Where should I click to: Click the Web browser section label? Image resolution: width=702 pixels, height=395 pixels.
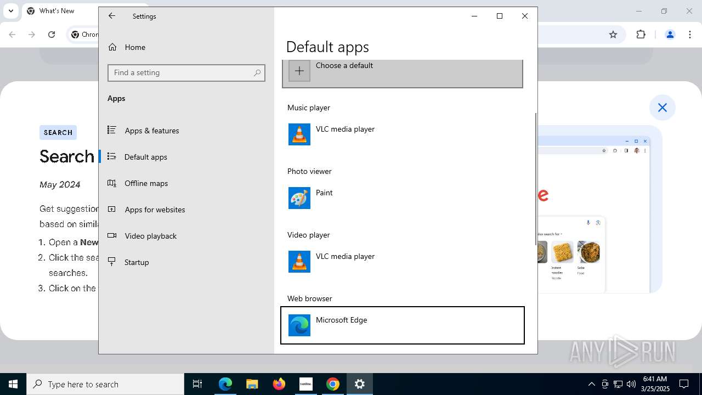[310, 298]
